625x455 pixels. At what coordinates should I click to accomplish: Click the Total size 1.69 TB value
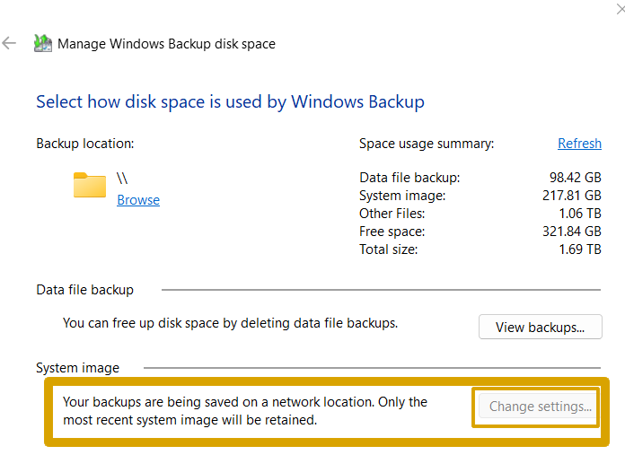click(x=581, y=249)
